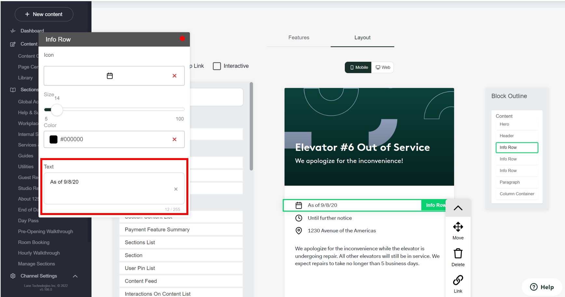565x297 pixels.
Task: Enable the Interactive checkbox
Action: pyautogui.click(x=217, y=66)
